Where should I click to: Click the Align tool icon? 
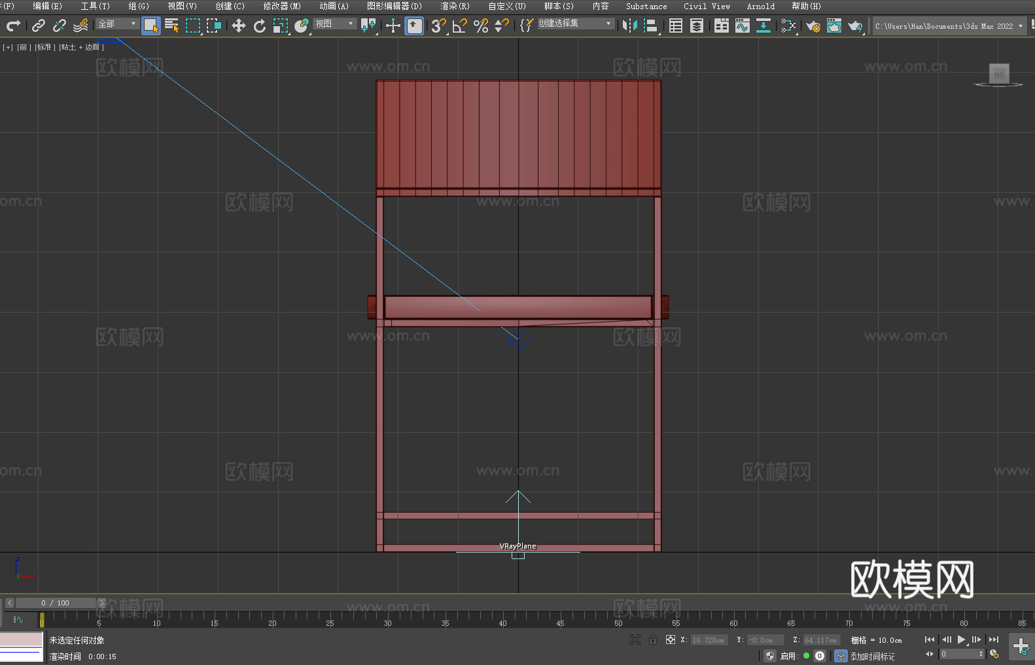click(651, 26)
